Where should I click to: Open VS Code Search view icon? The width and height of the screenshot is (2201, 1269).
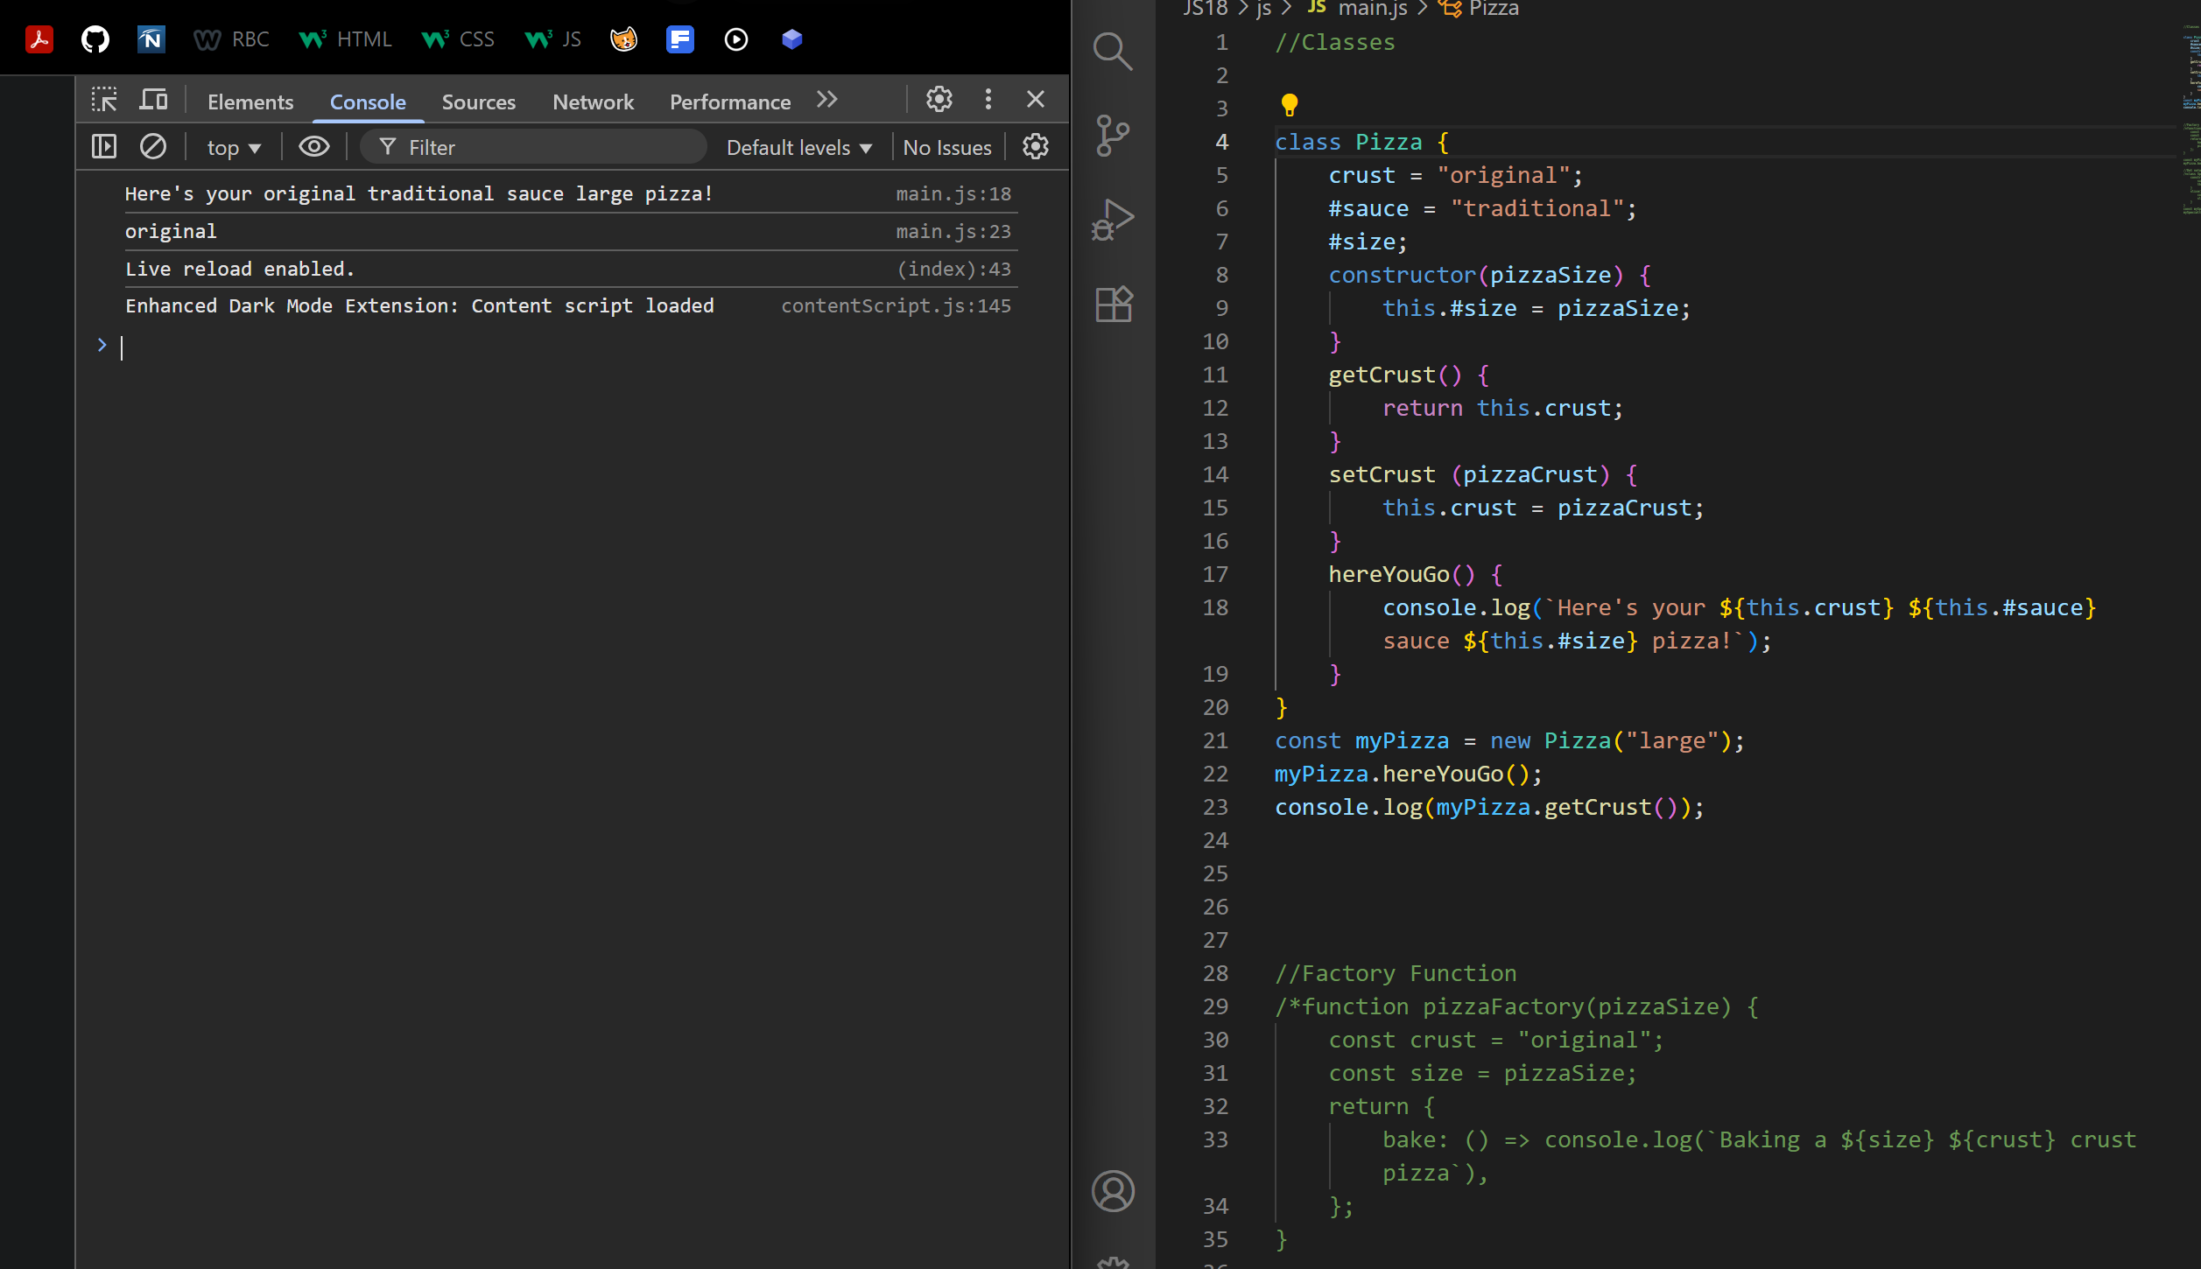(x=1113, y=52)
